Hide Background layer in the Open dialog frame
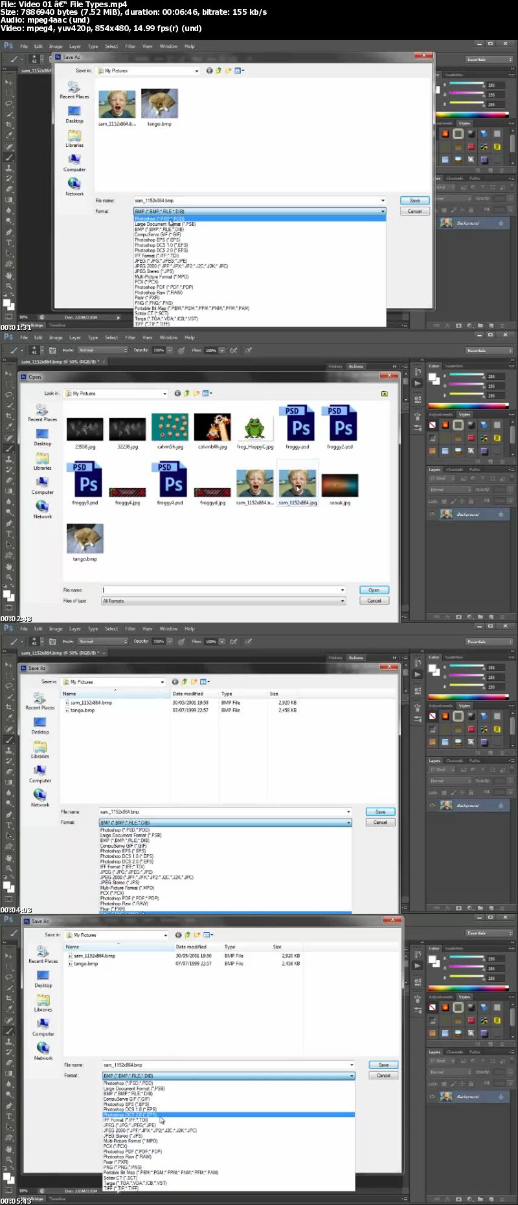This screenshot has height=1205, width=518. tap(432, 514)
